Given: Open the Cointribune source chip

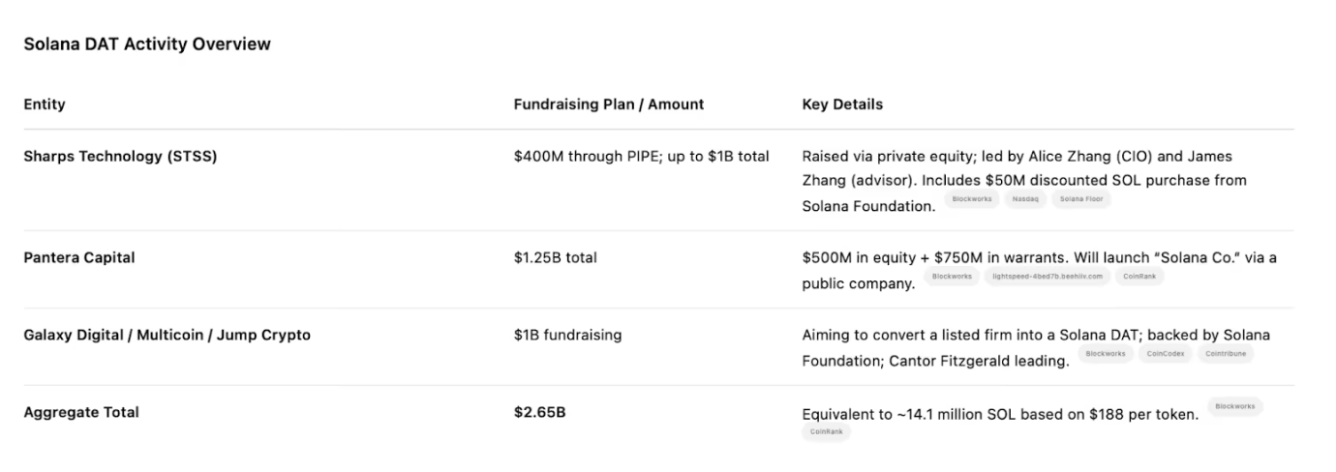Looking at the screenshot, I should (1226, 354).
